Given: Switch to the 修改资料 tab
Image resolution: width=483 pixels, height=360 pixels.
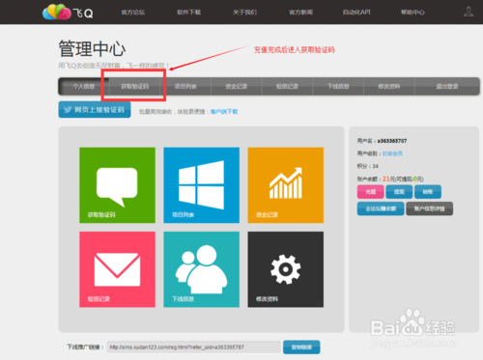Looking at the screenshot, I should pyautogui.click(x=389, y=86).
